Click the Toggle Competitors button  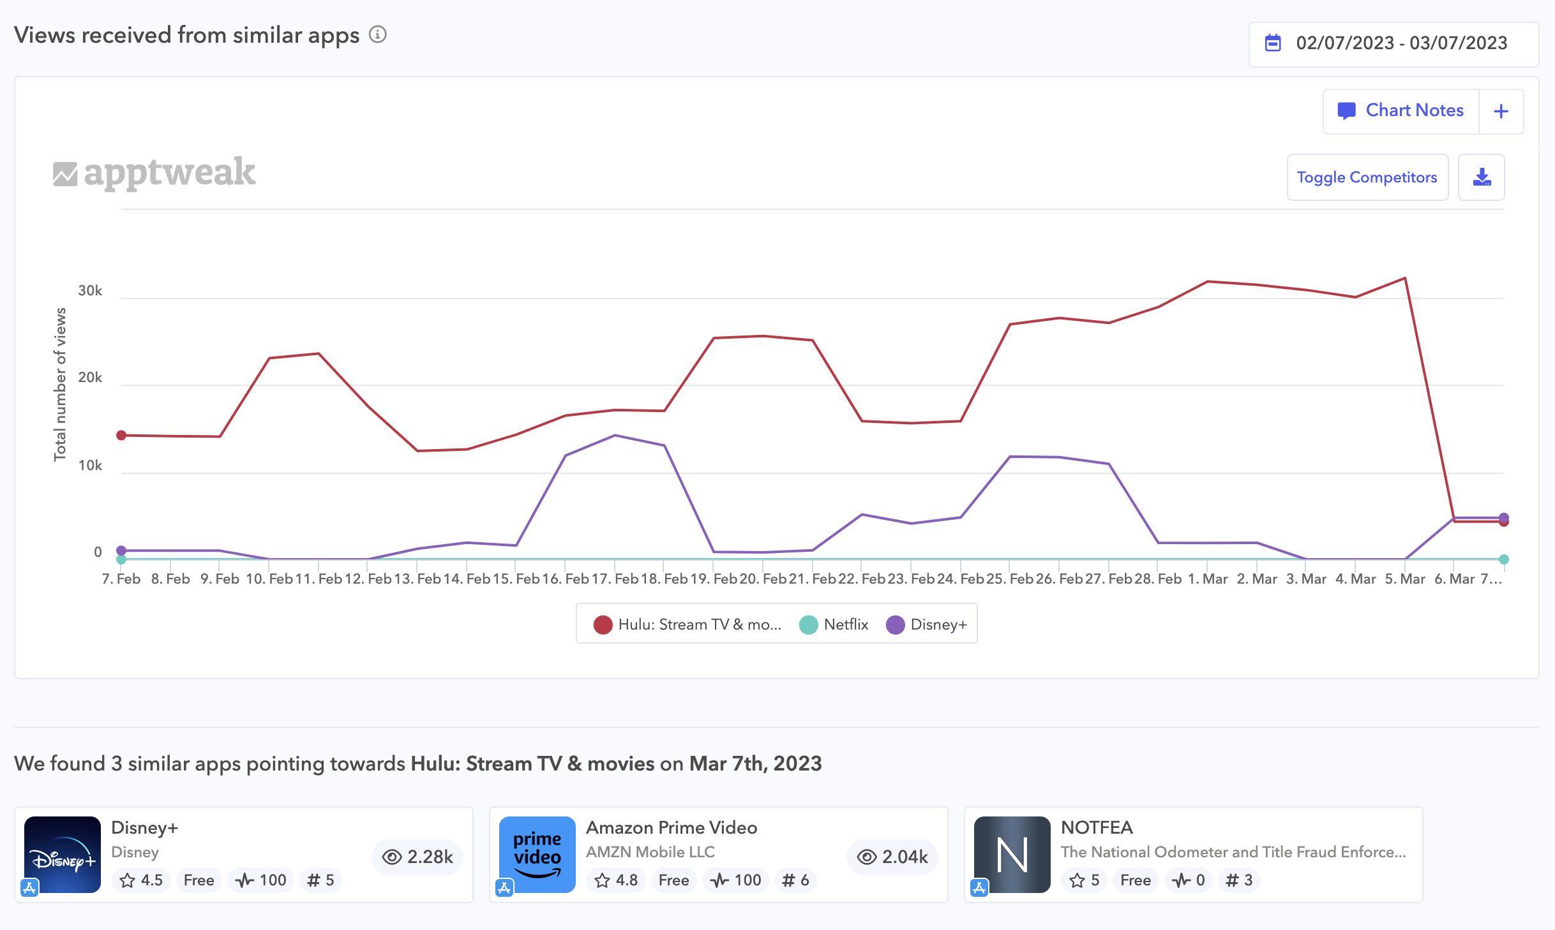(1367, 177)
